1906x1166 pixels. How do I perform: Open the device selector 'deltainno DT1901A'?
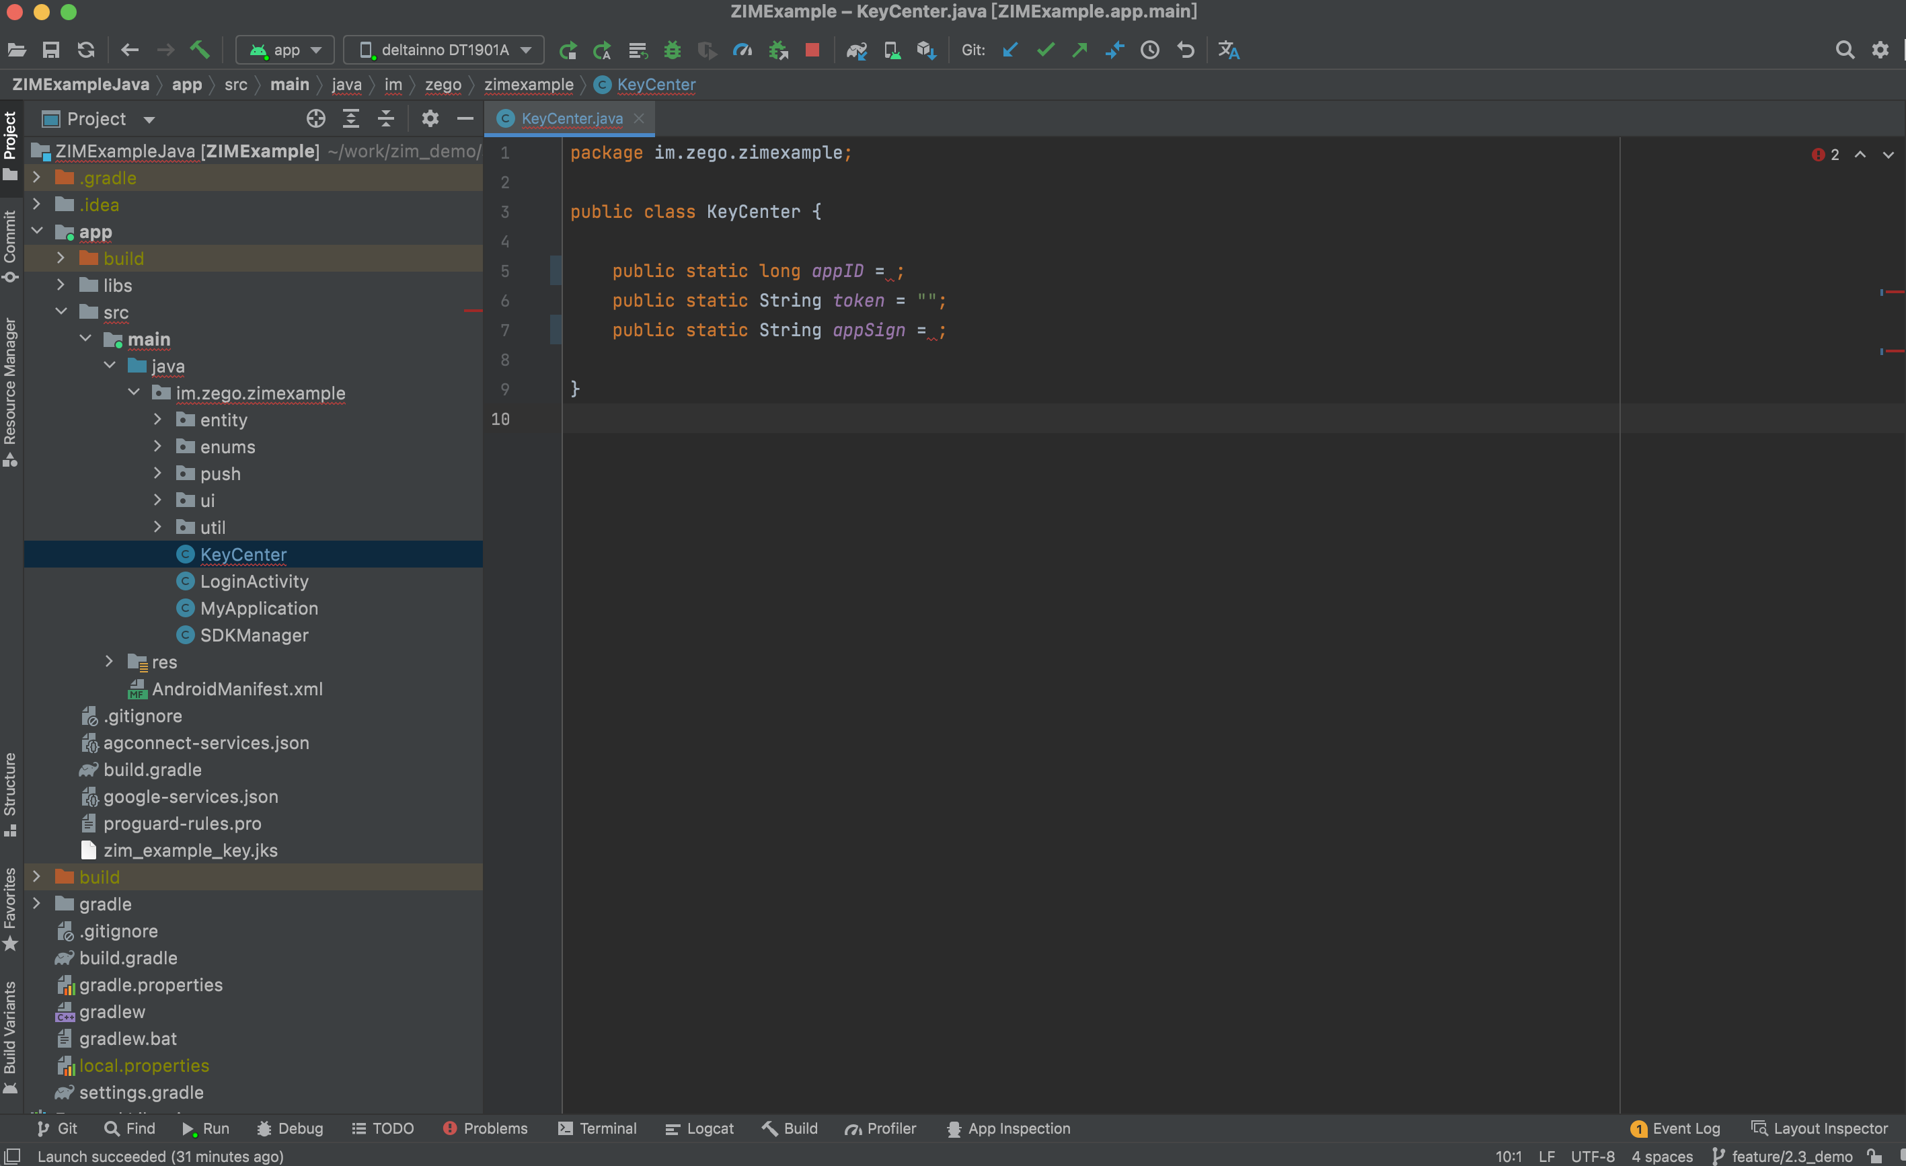(443, 50)
